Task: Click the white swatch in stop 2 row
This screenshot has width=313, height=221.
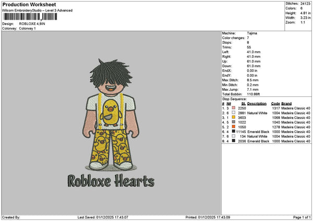Action: (x=234, y=113)
